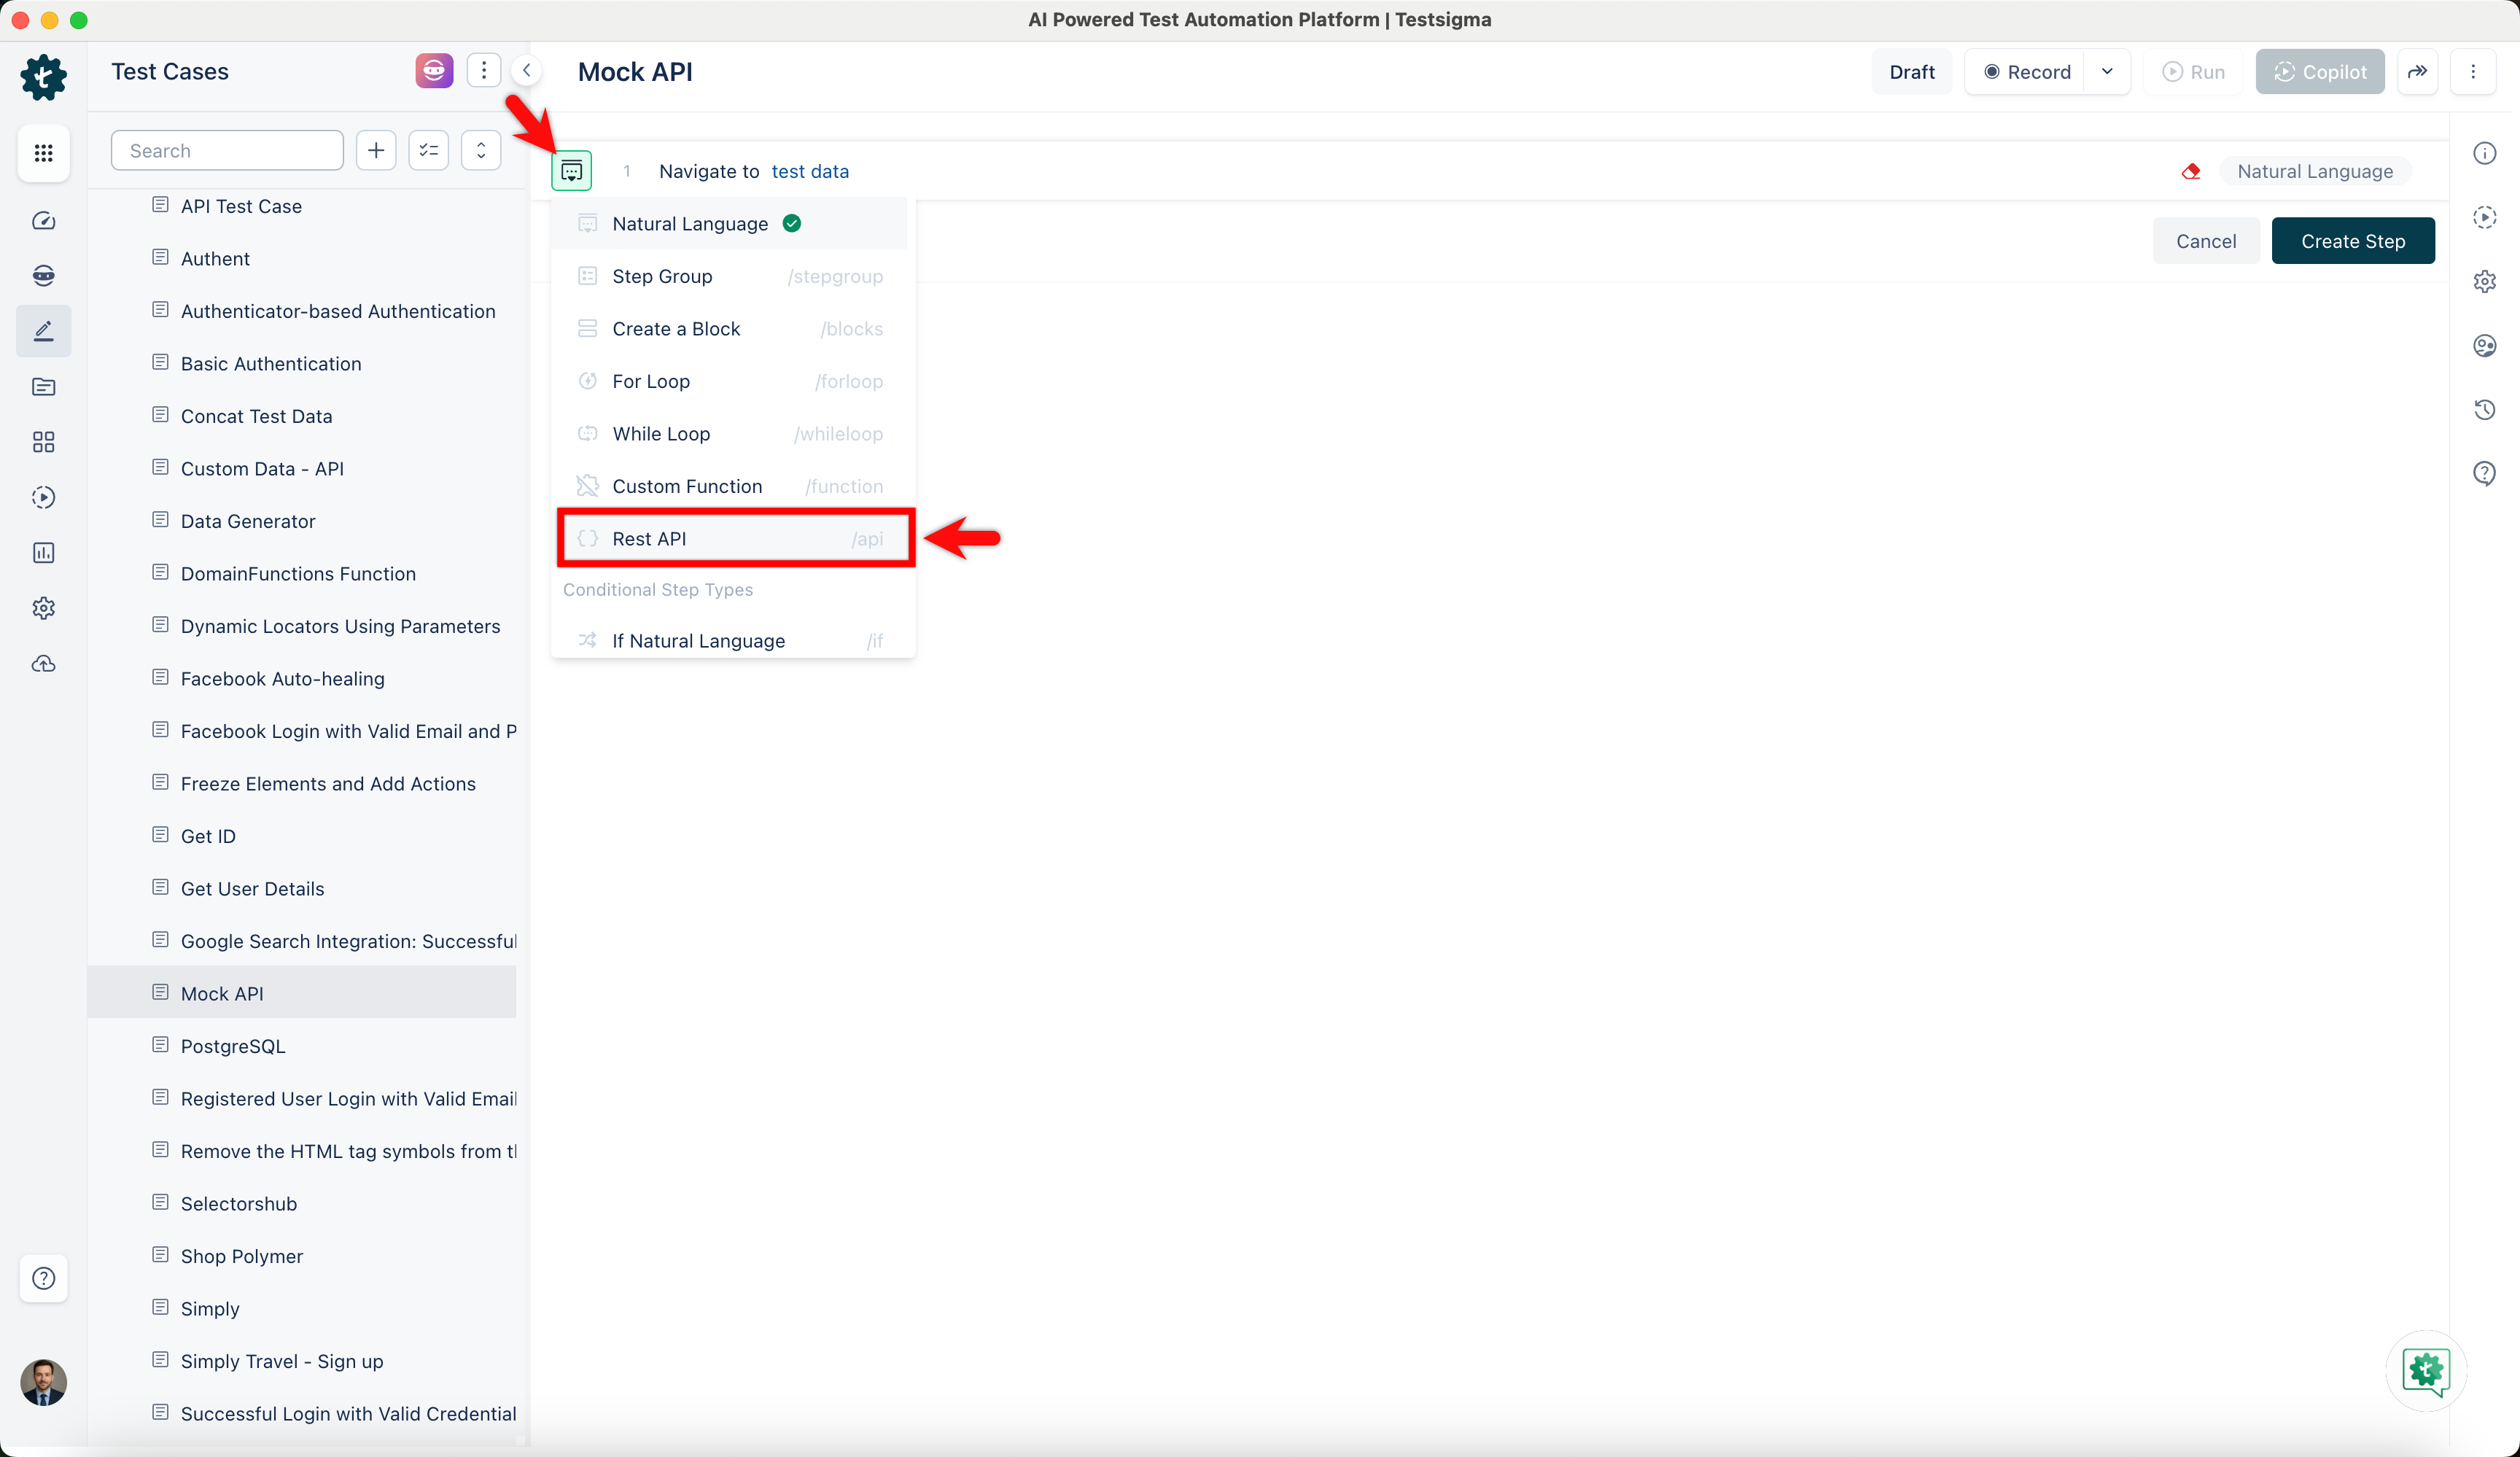Click Cancel button

point(2206,241)
